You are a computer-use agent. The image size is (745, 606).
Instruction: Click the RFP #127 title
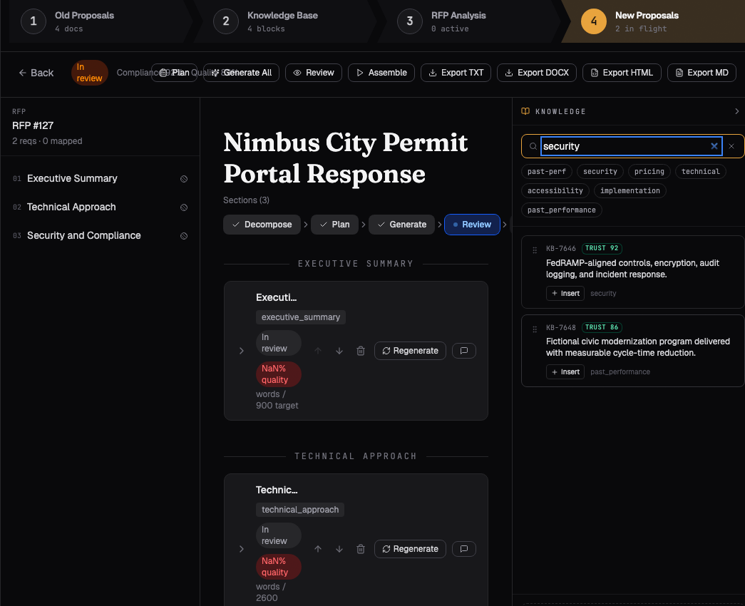click(33, 125)
